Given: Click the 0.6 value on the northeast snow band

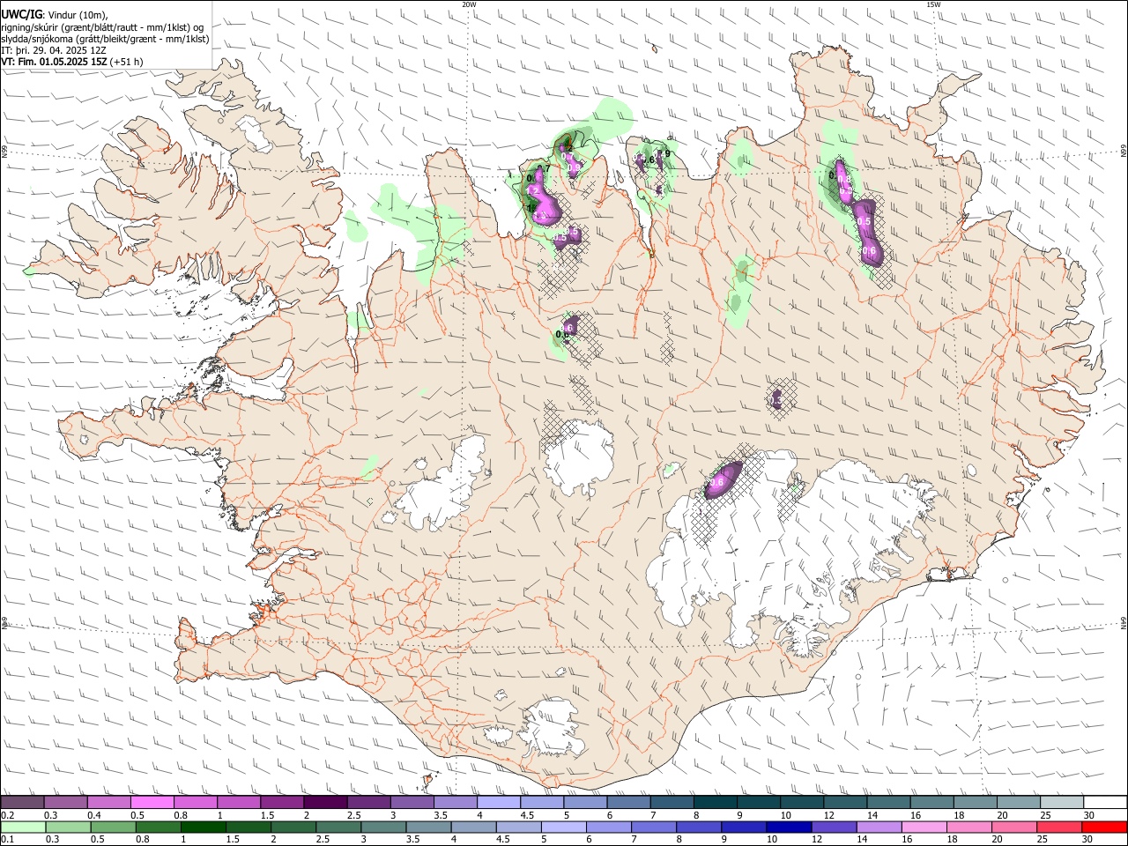Looking at the screenshot, I should coord(869,251).
